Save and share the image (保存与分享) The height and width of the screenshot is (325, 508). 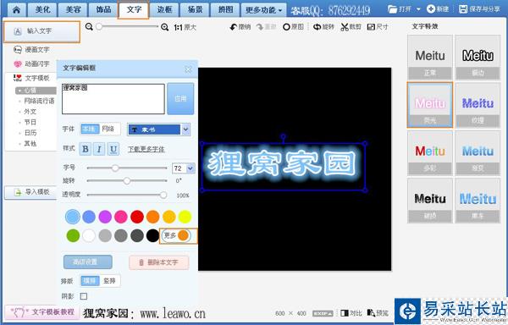coord(479,9)
